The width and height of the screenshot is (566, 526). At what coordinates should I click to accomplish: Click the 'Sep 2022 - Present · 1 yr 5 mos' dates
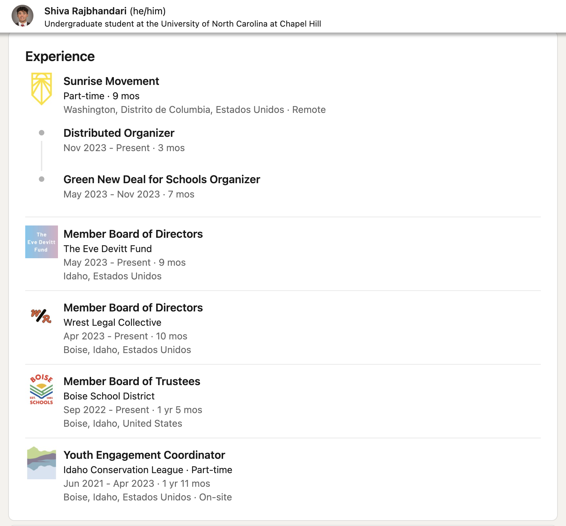[x=133, y=410]
